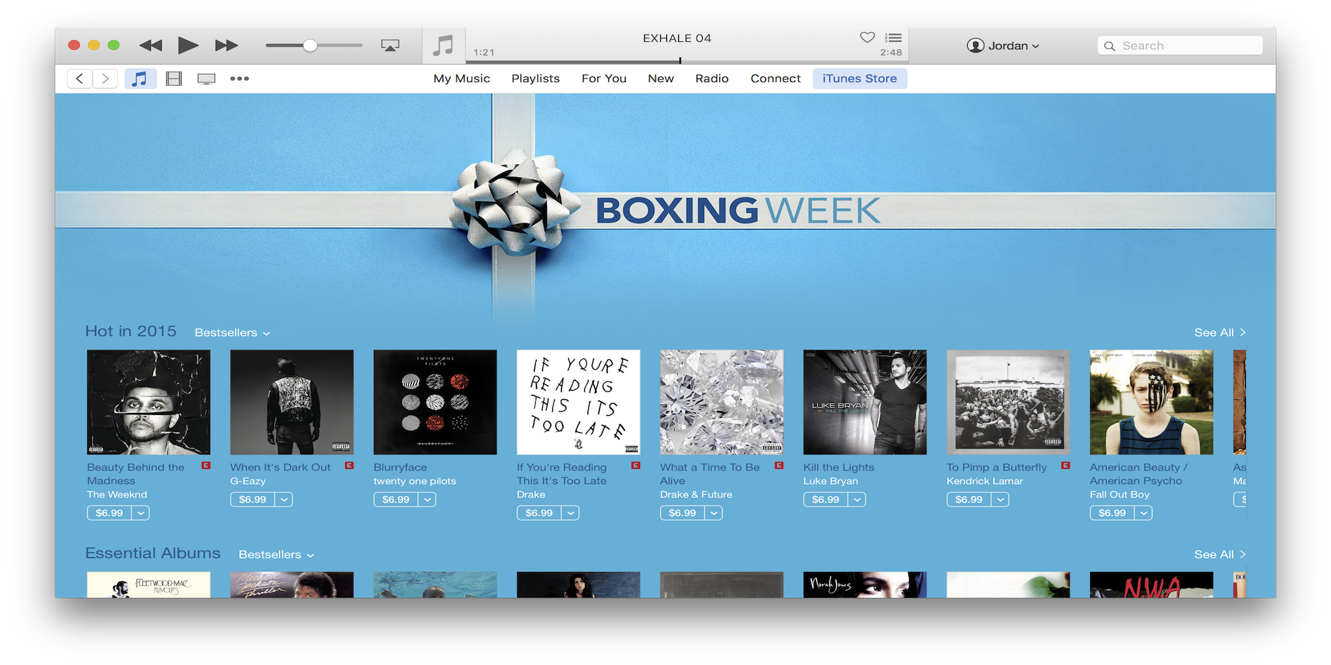Select the Music section icon

[140, 78]
